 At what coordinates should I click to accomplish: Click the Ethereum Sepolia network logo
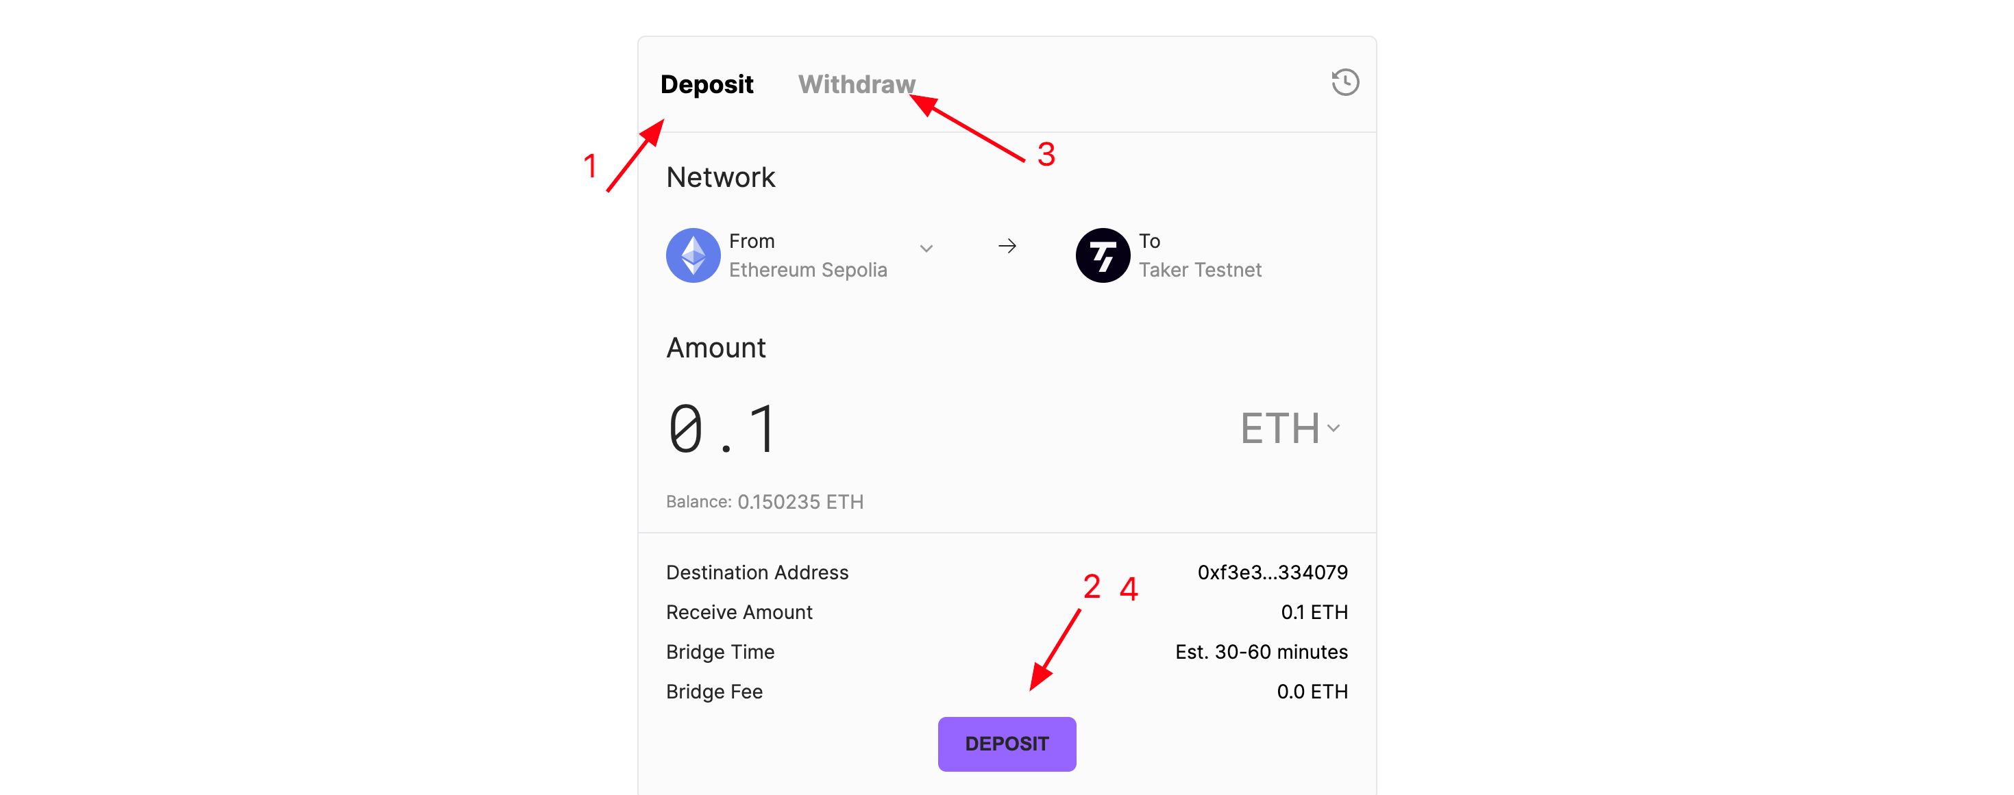693,255
